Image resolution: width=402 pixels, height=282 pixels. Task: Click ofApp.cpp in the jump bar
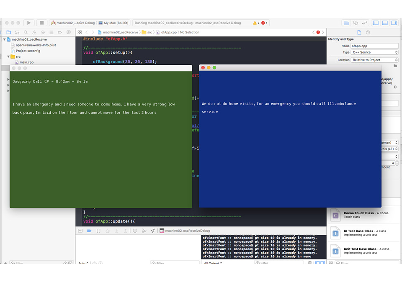click(167, 32)
